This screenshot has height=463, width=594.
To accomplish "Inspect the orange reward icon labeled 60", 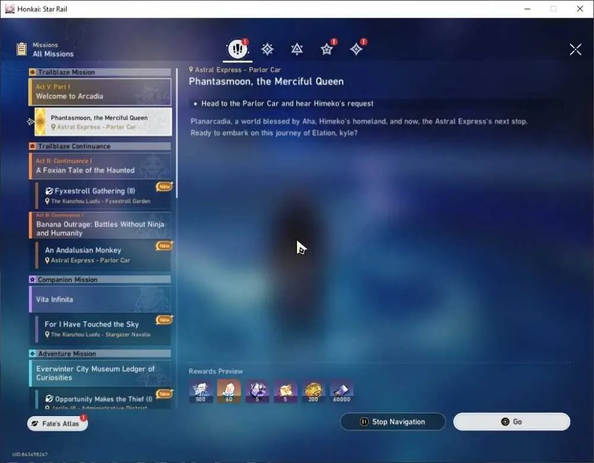I will point(229,391).
